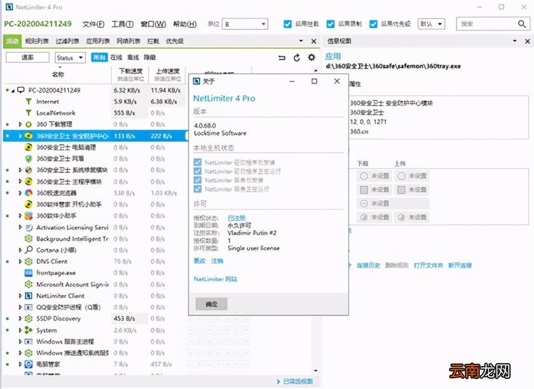534x389 pixels.
Task: Click the 更改 link in license section
Action: (x=199, y=261)
